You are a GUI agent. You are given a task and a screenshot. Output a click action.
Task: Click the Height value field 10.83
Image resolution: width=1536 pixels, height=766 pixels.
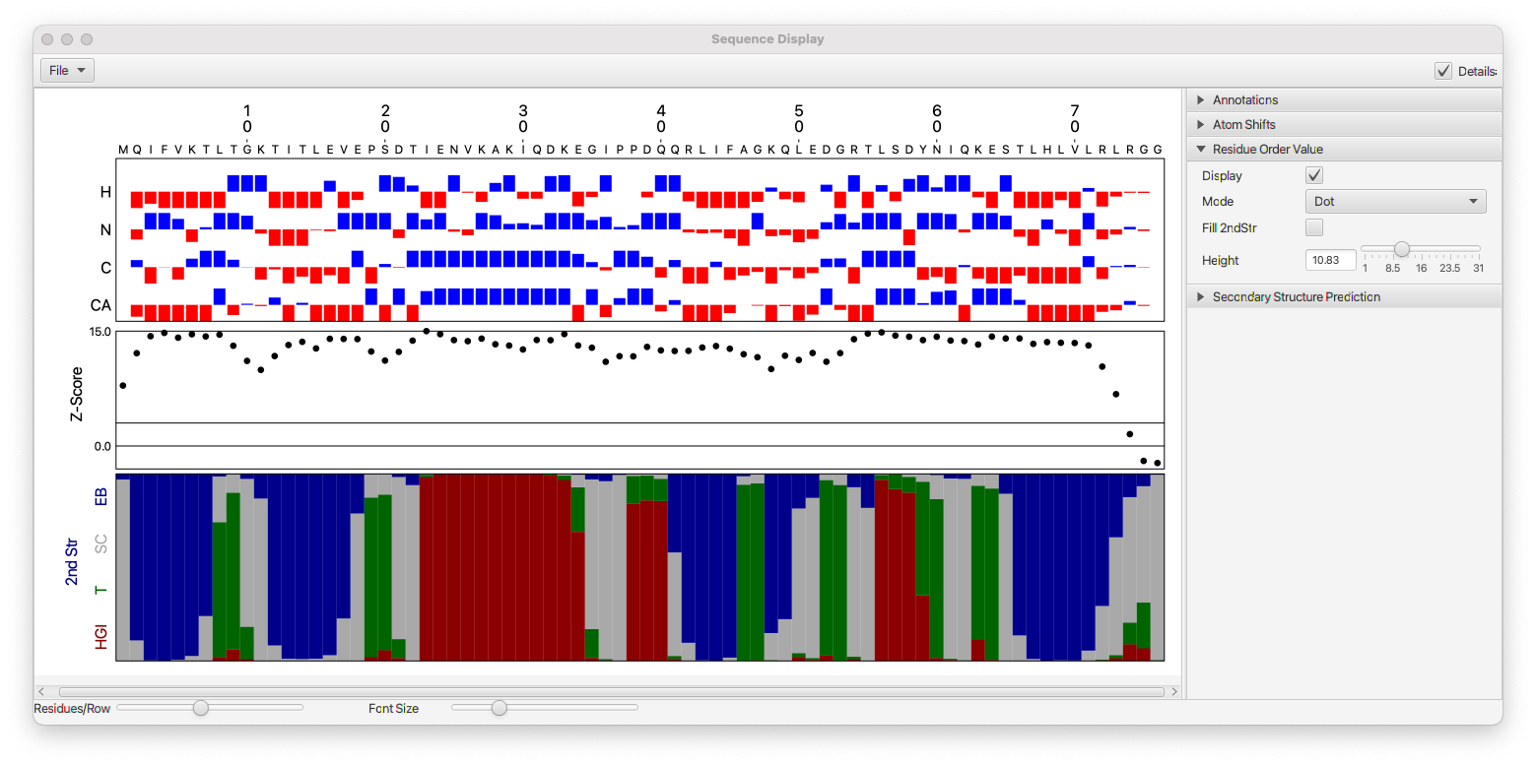1330,260
